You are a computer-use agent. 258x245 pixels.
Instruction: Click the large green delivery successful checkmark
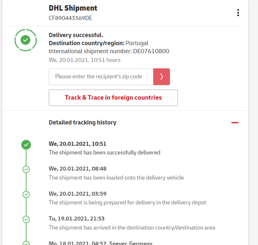tap(26, 40)
